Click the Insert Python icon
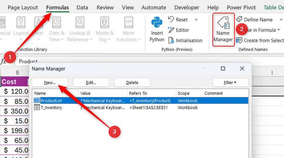The width and height of the screenshot is (284, 158). [x=157, y=23]
